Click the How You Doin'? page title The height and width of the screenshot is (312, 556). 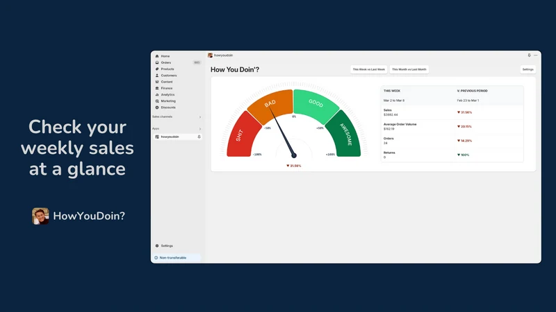click(235, 70)
